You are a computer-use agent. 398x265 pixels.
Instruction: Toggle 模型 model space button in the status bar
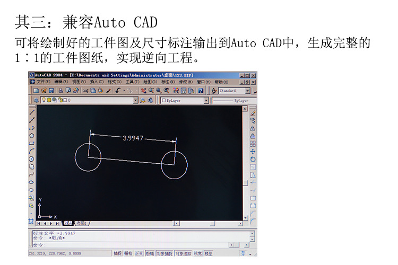pos(209,253)
